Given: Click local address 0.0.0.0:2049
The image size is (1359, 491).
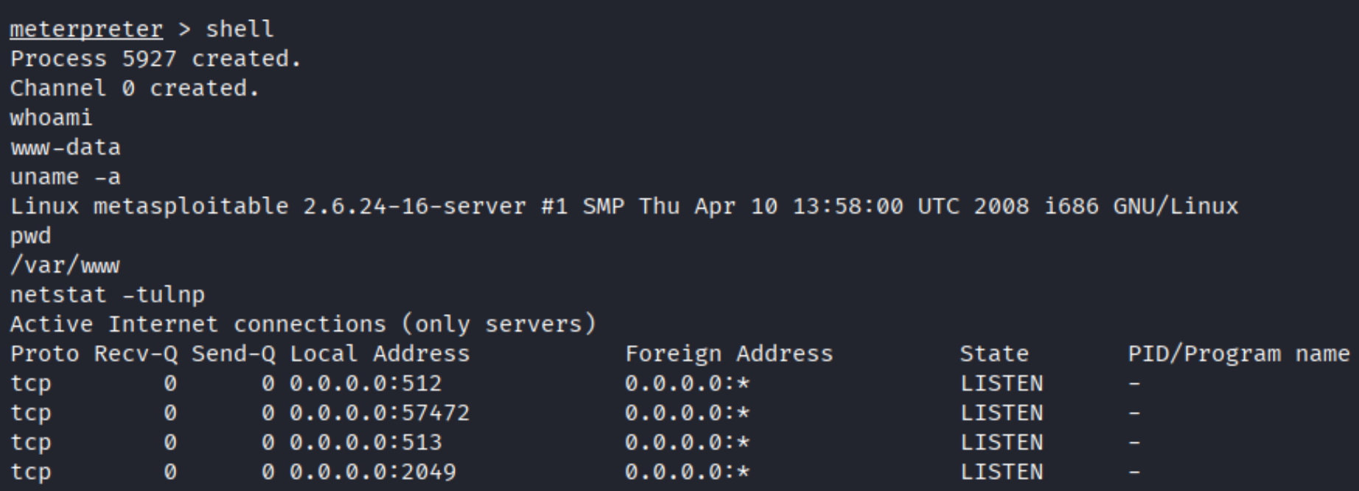Looking at the screenshot, I should coord(372,472).
